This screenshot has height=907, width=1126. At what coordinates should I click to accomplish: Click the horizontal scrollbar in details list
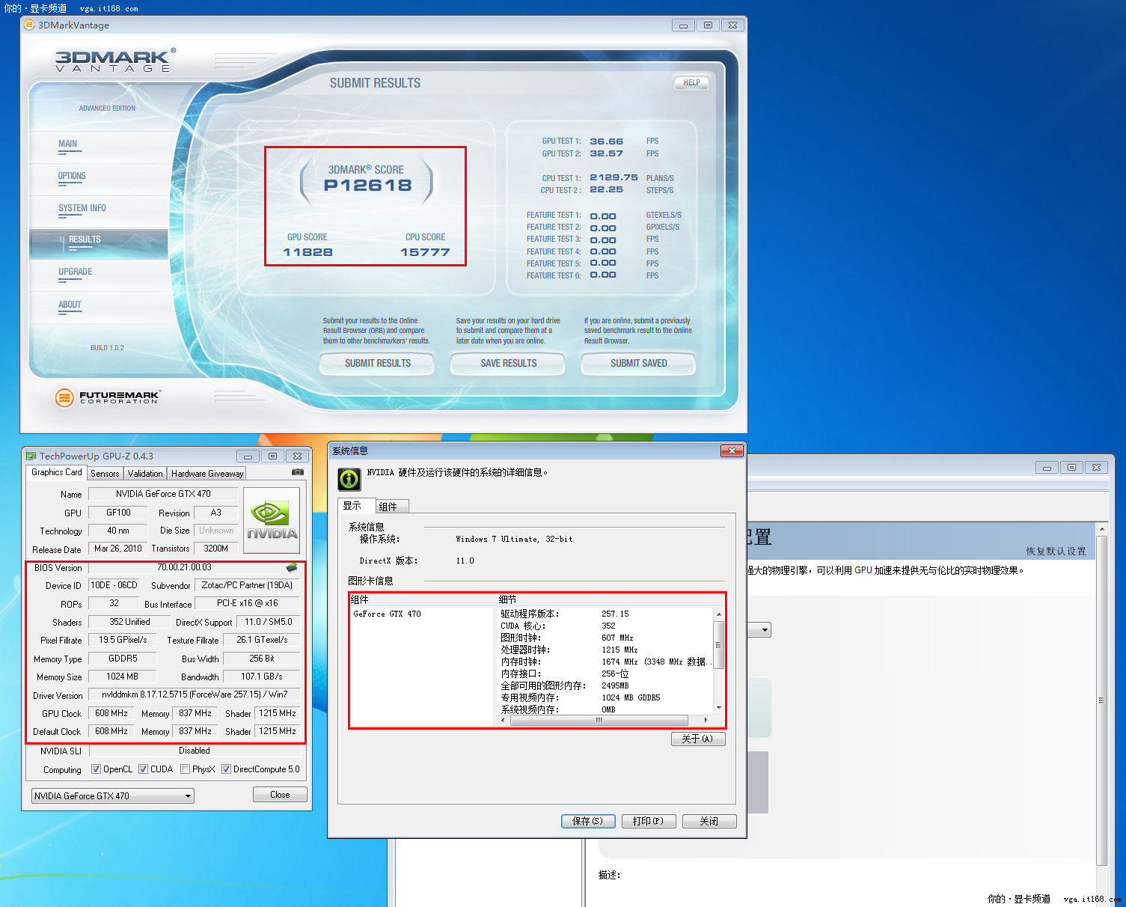[599, 720]
